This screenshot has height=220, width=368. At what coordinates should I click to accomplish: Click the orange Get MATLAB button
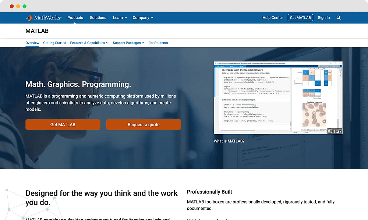click(x=63, y=125)
